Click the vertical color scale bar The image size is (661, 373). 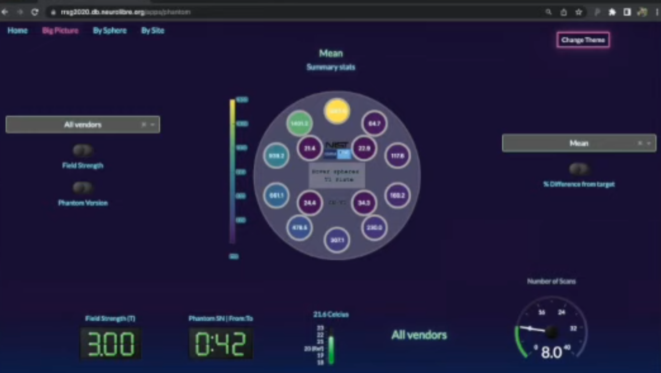coord(233,171)
